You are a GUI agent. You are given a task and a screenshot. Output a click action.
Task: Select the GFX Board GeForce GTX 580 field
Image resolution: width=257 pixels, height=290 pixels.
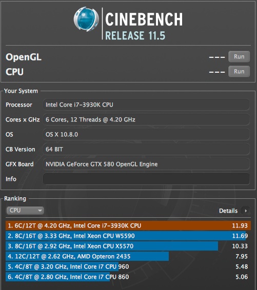click(x=146, y=164)
